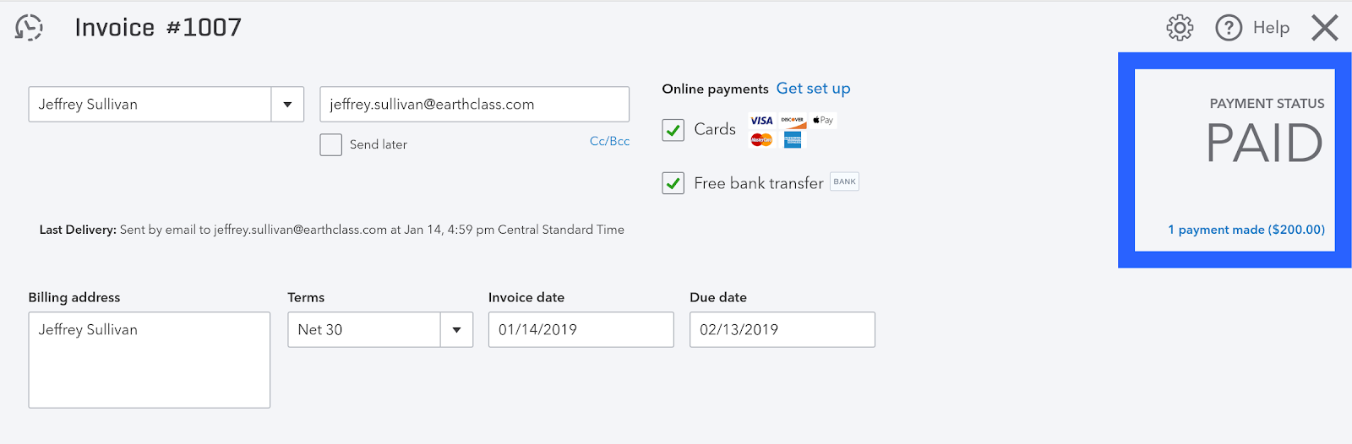The image size is (1352, 444).
Task: Click the Help question mark icon
Action: (x=1229, y=28)
